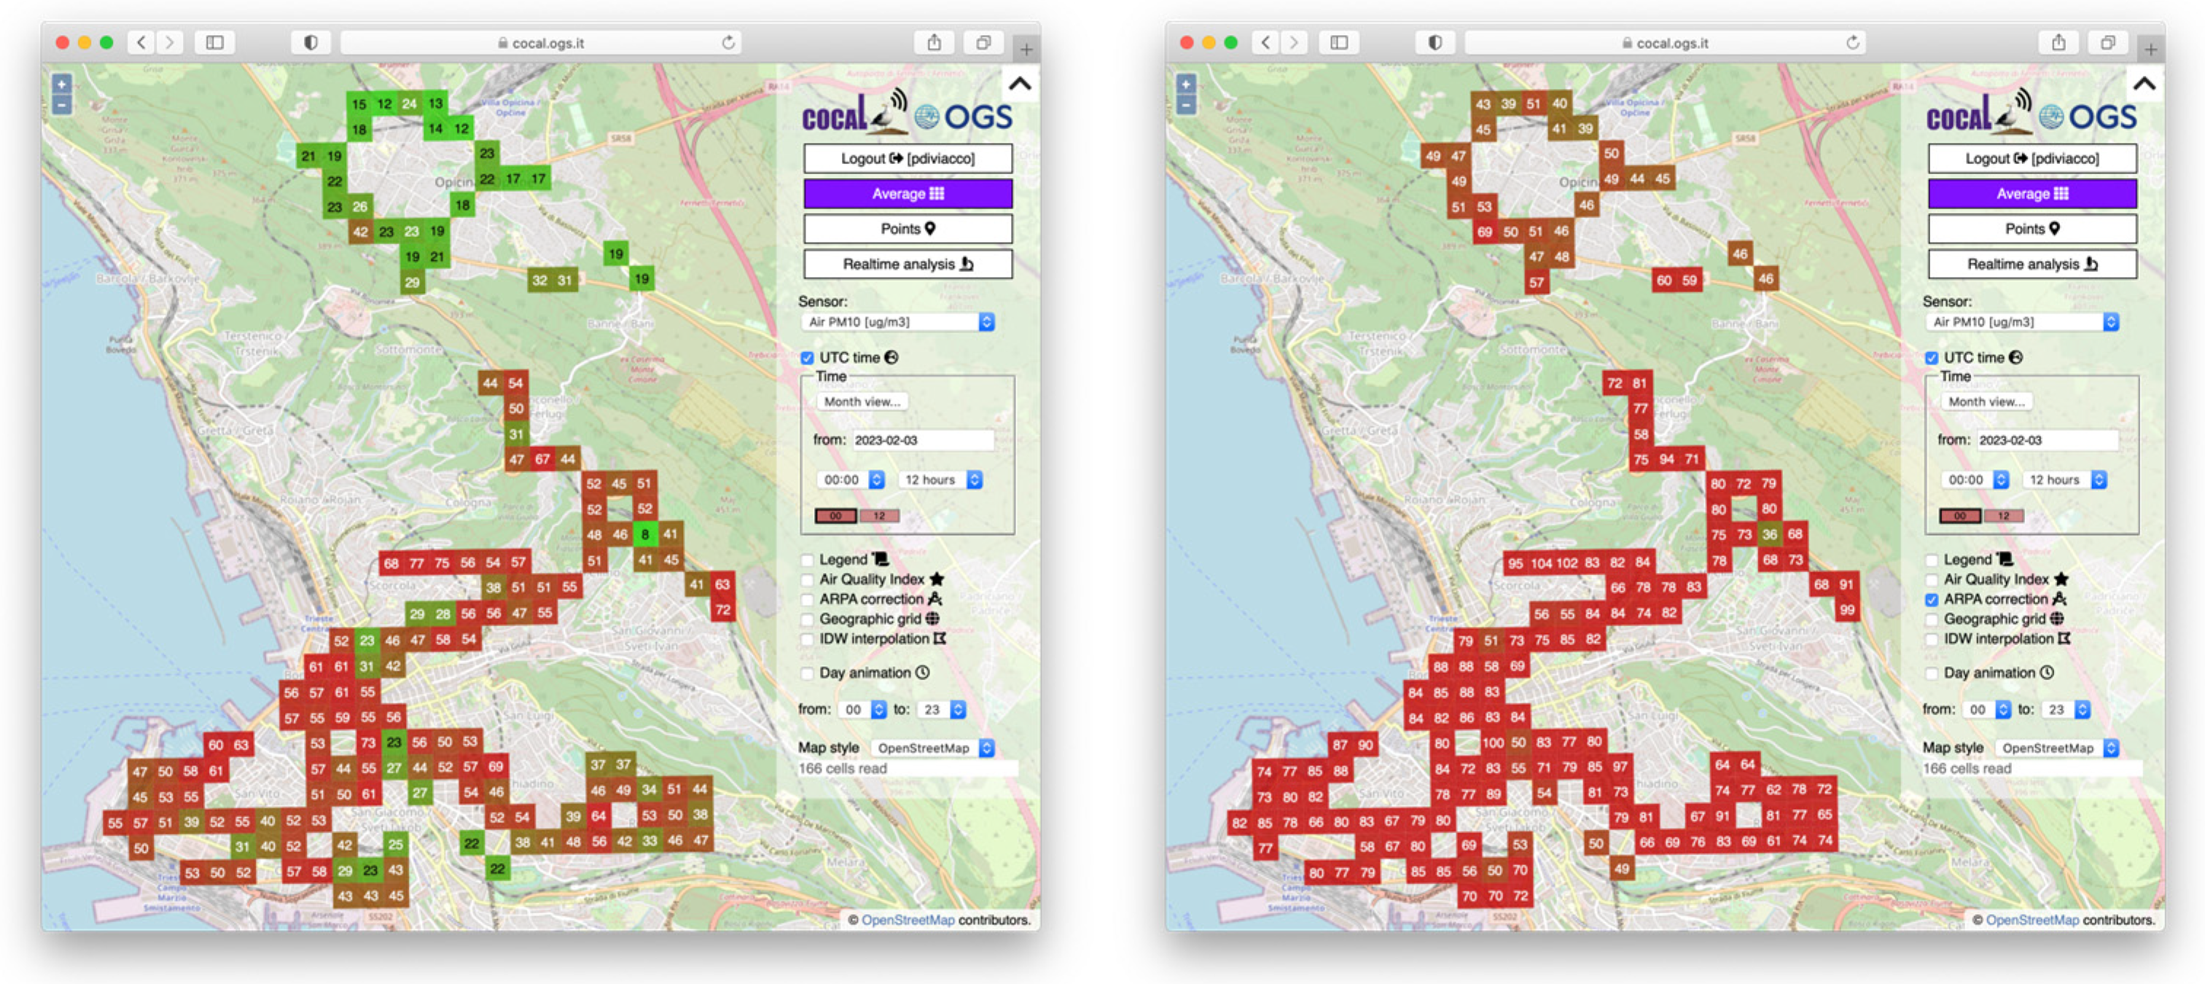Change Map style dropdown in left window

(x=933, y=748)
